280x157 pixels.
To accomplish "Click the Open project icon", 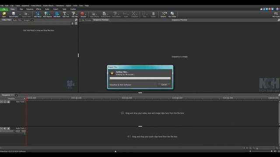I will tap(4, 14).
